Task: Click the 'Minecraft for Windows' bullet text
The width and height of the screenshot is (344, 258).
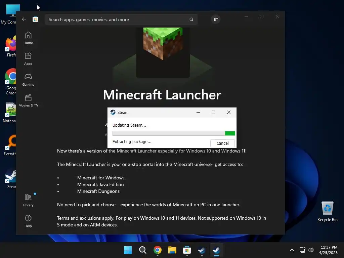Action: [x=101, y=178]
